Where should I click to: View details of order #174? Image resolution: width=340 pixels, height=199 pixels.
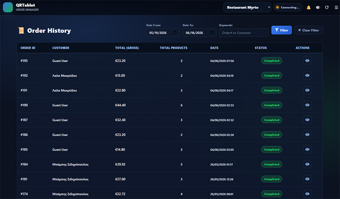click(x=307, y=194)
